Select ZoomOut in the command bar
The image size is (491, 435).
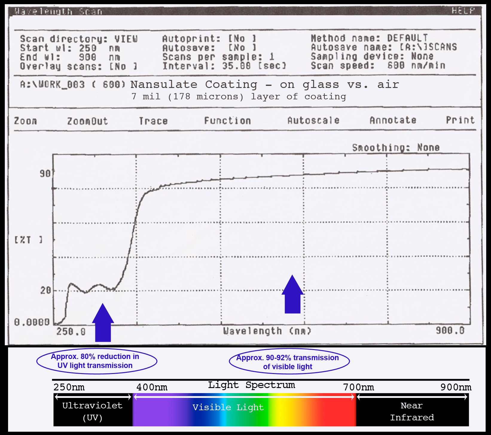pos(87,121)
